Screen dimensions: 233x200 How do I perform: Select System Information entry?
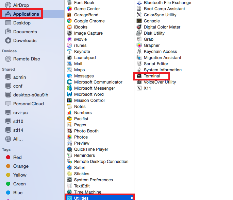(x=163, y=70)
